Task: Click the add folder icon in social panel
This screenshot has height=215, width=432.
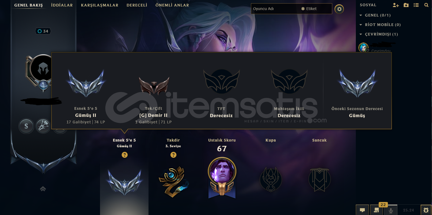Action: pyautogui.click(x=406, y=5)
